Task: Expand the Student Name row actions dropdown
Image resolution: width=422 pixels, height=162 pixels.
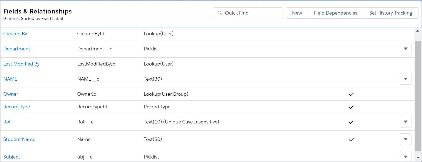Action: tap(406, 139)
